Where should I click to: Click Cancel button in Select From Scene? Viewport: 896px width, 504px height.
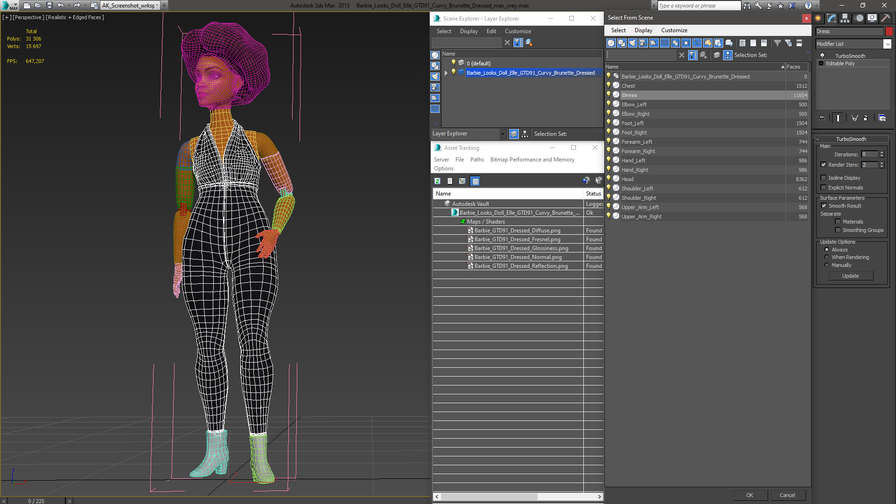787,495
